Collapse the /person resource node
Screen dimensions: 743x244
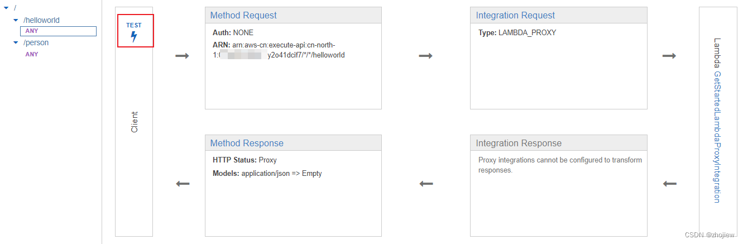click(16, 42)
